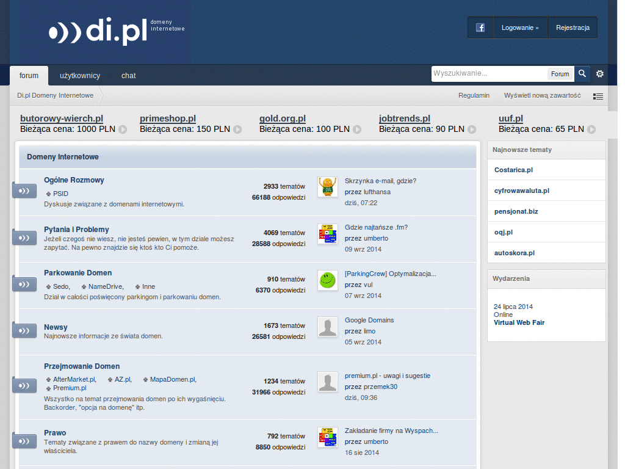
Task: Open the chat tab
Action: pos(128,75)
